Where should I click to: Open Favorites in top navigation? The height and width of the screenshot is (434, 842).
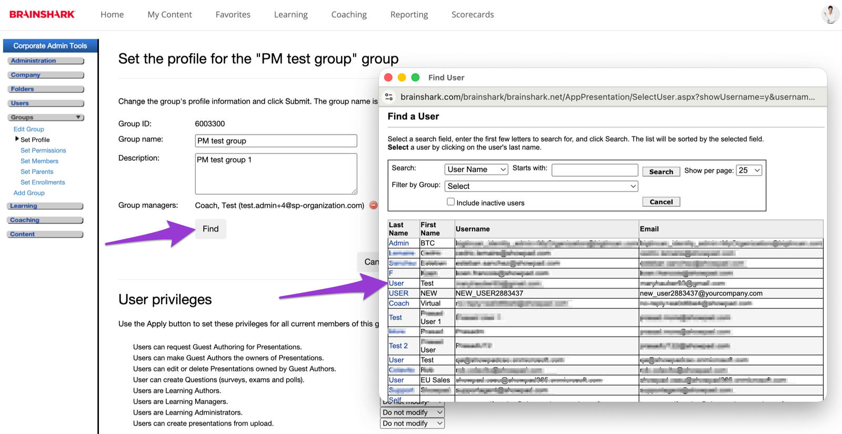click(233, 15)
